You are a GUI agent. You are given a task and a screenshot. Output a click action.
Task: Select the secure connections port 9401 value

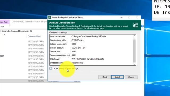74,55
